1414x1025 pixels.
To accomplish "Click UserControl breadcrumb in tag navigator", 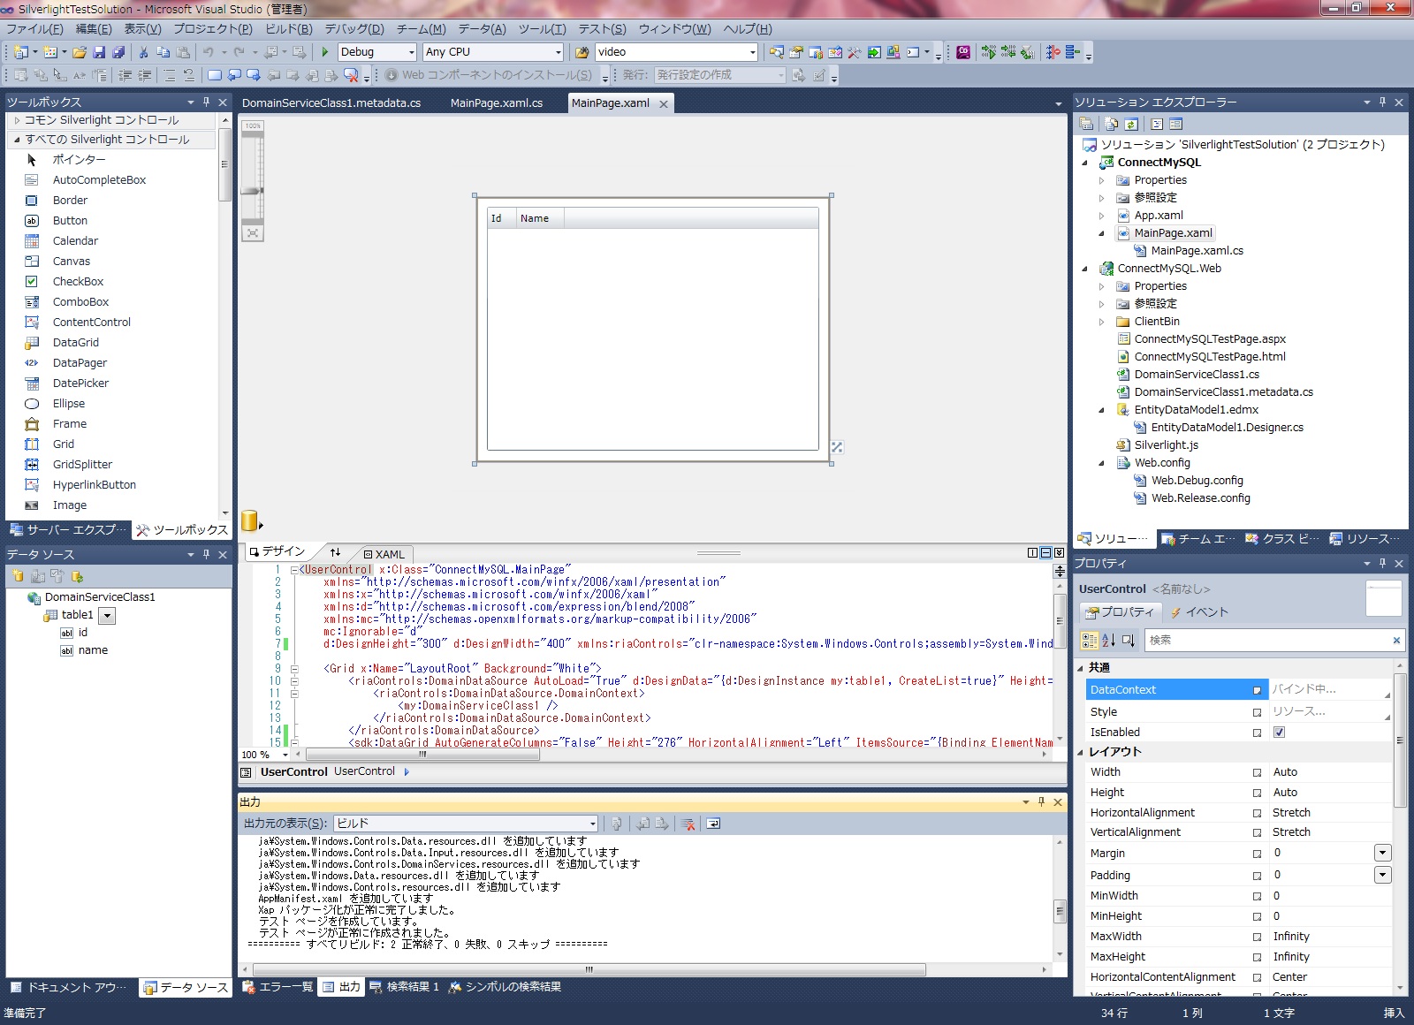I will click(x=364, y=771).
